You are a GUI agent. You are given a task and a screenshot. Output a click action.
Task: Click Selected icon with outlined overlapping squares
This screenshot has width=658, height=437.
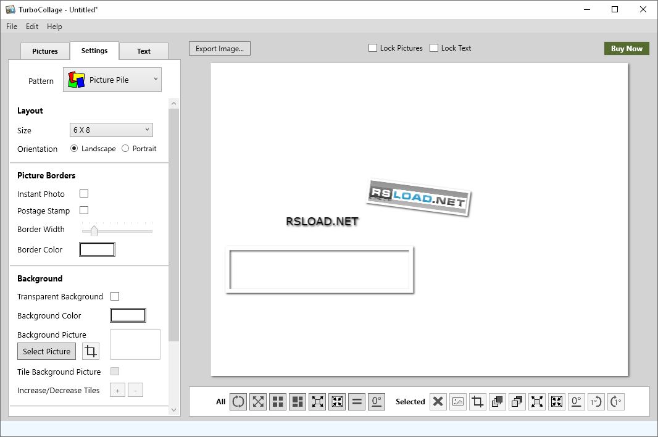517,402
